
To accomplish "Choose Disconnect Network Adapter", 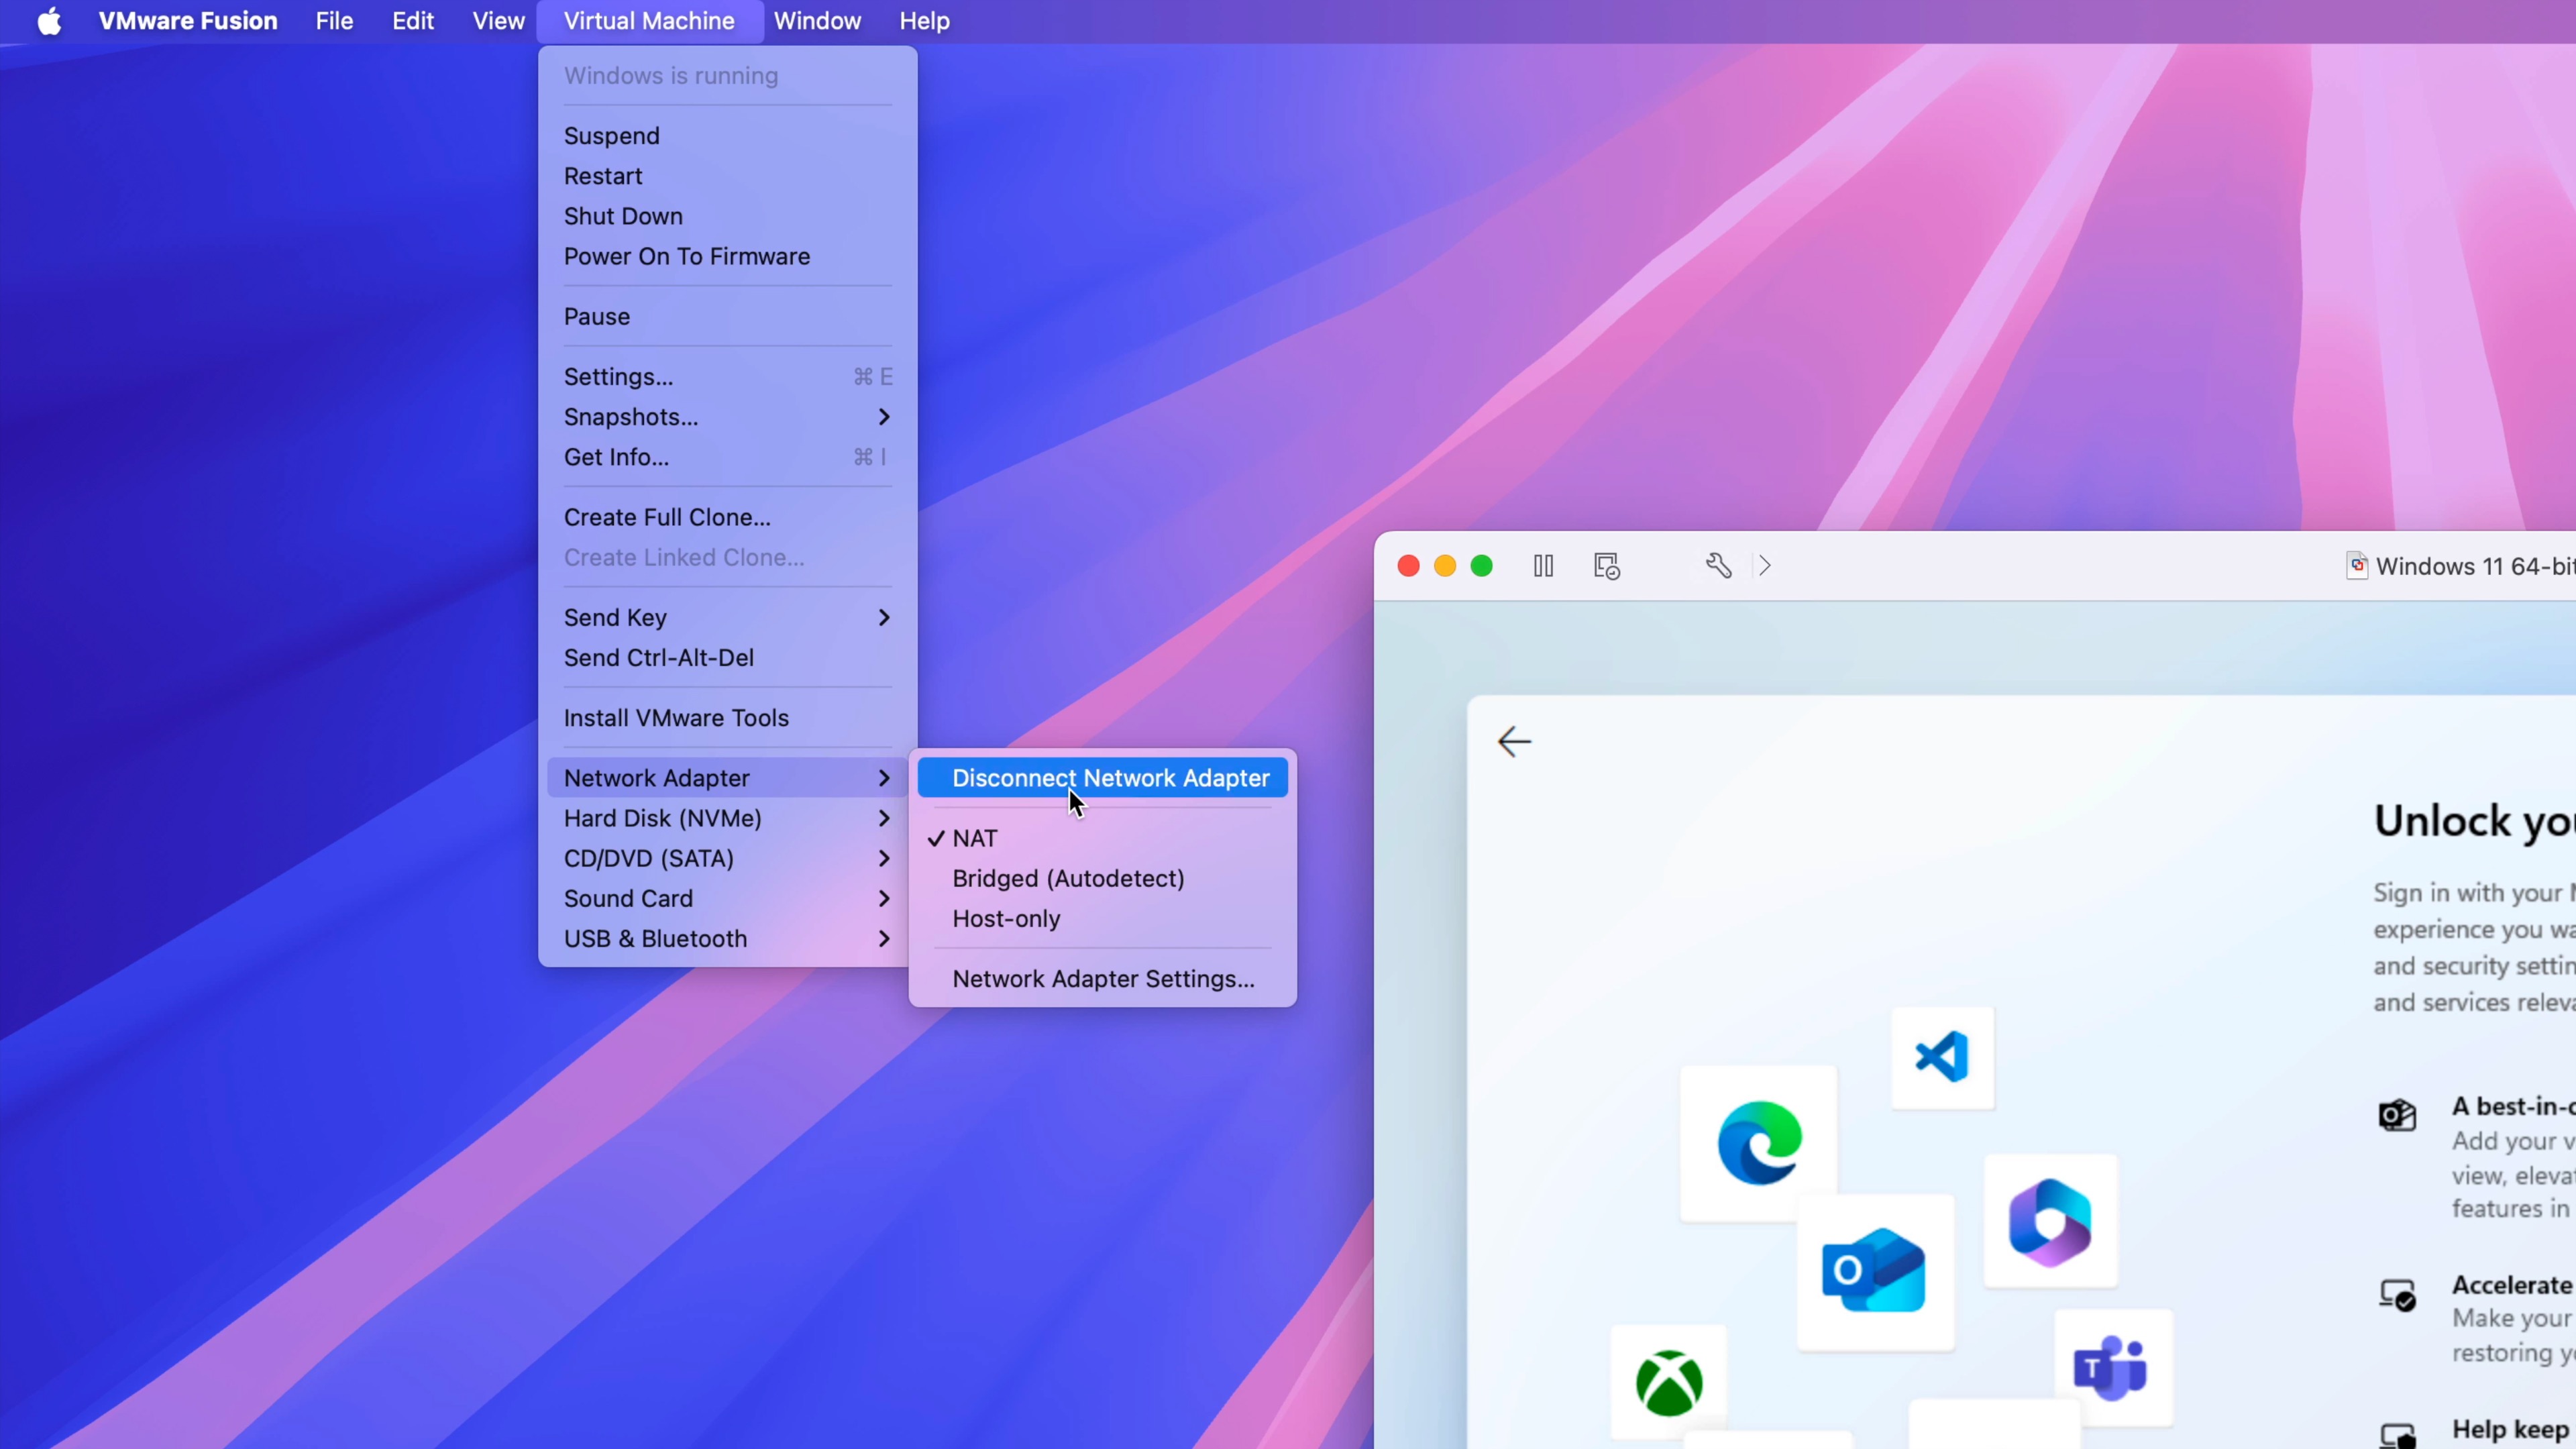I will click(x=1109, y=778).
